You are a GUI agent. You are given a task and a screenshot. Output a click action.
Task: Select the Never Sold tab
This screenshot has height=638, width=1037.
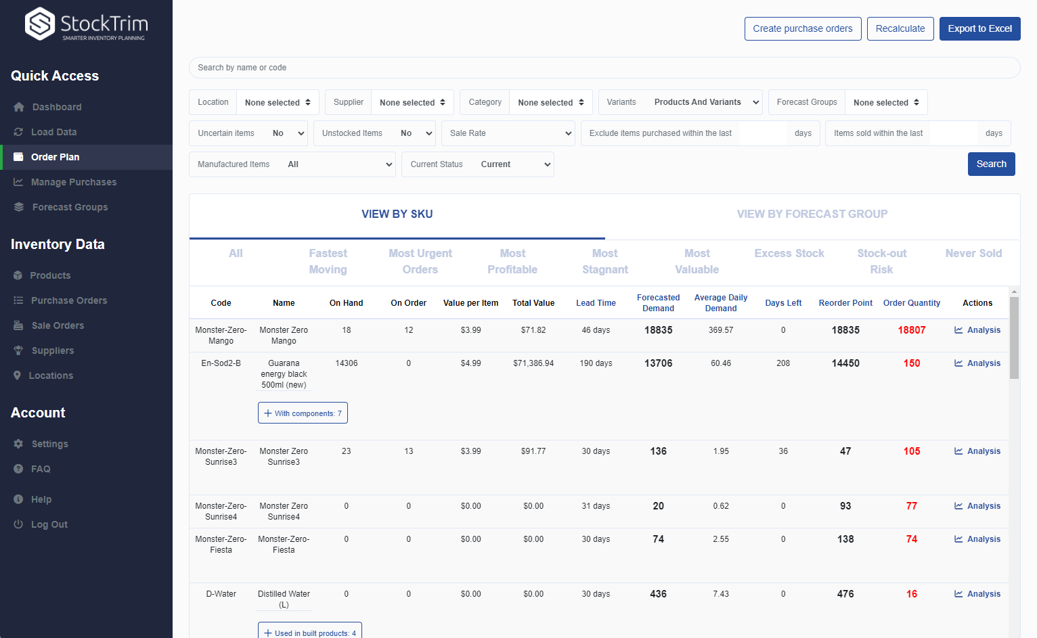(973, 254)
